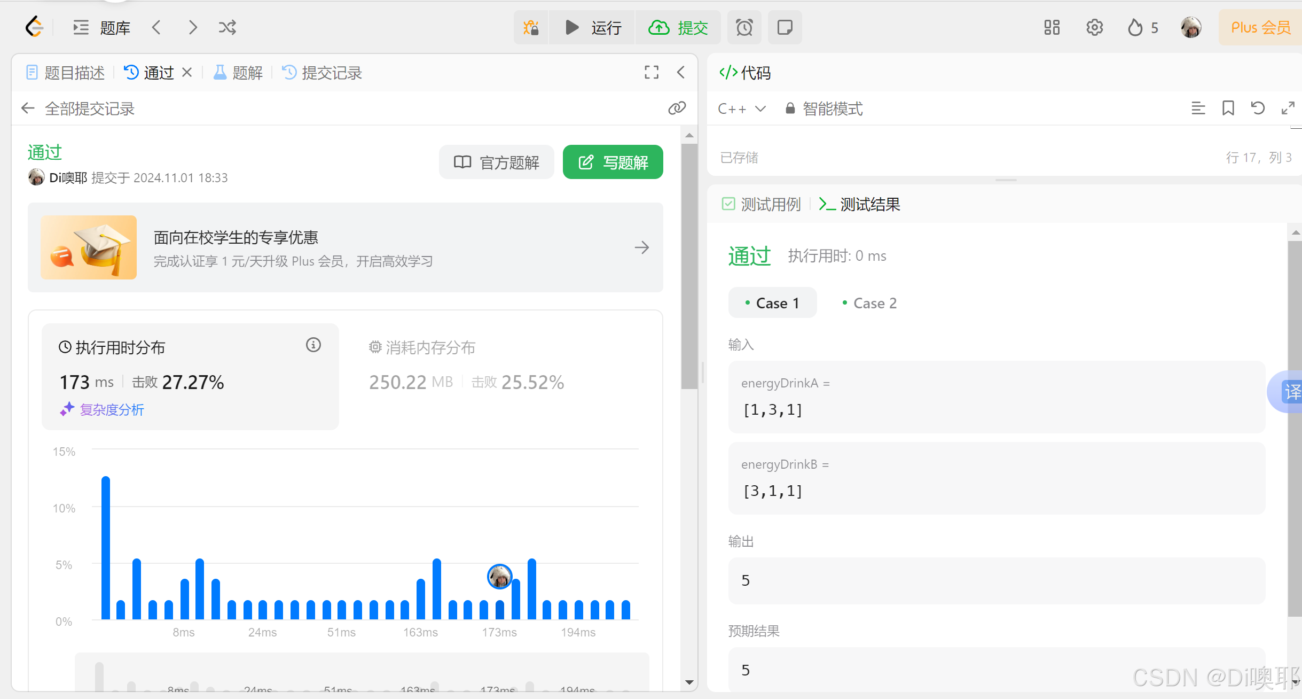This screenshot has width=1302, height=699.
Task: Open settings gear in top bar
Action: [x=1094, y=27]
